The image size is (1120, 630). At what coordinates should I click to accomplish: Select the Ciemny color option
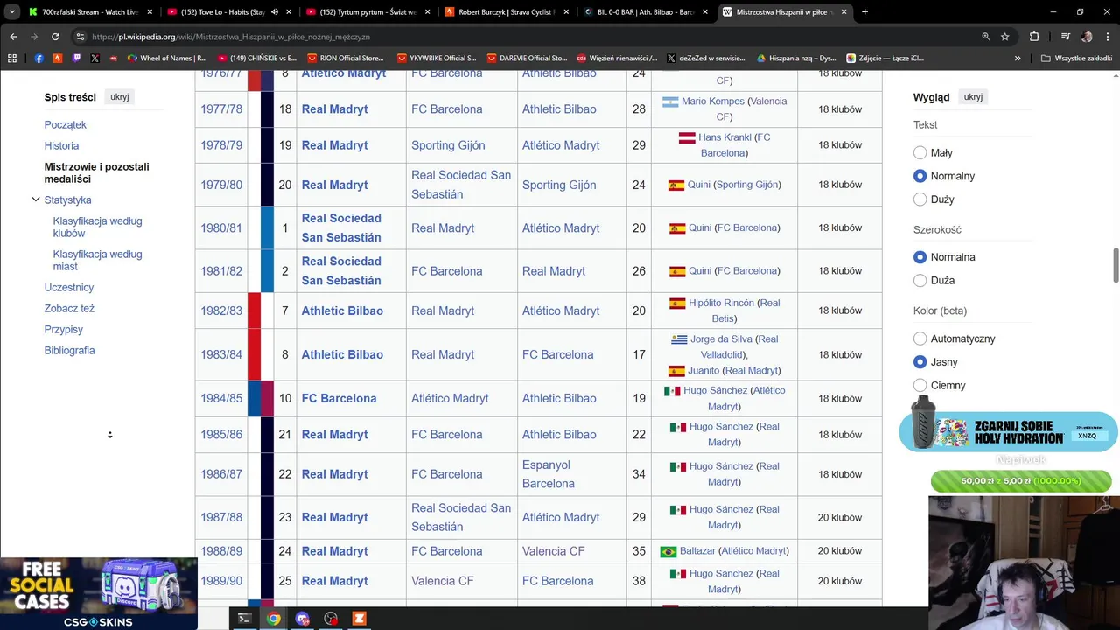[920, 385]
